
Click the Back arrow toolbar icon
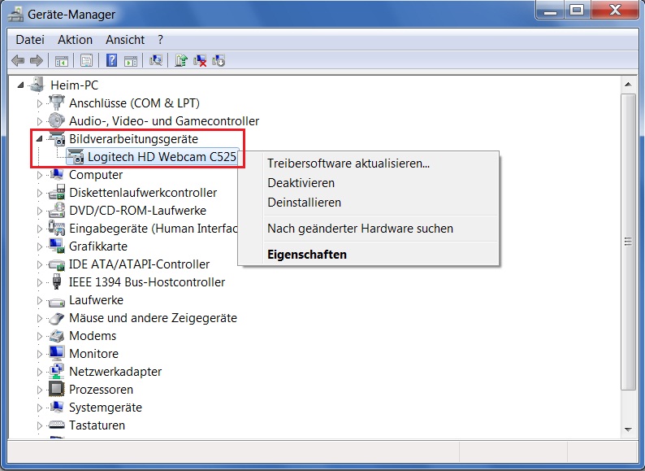coord(18,61)
